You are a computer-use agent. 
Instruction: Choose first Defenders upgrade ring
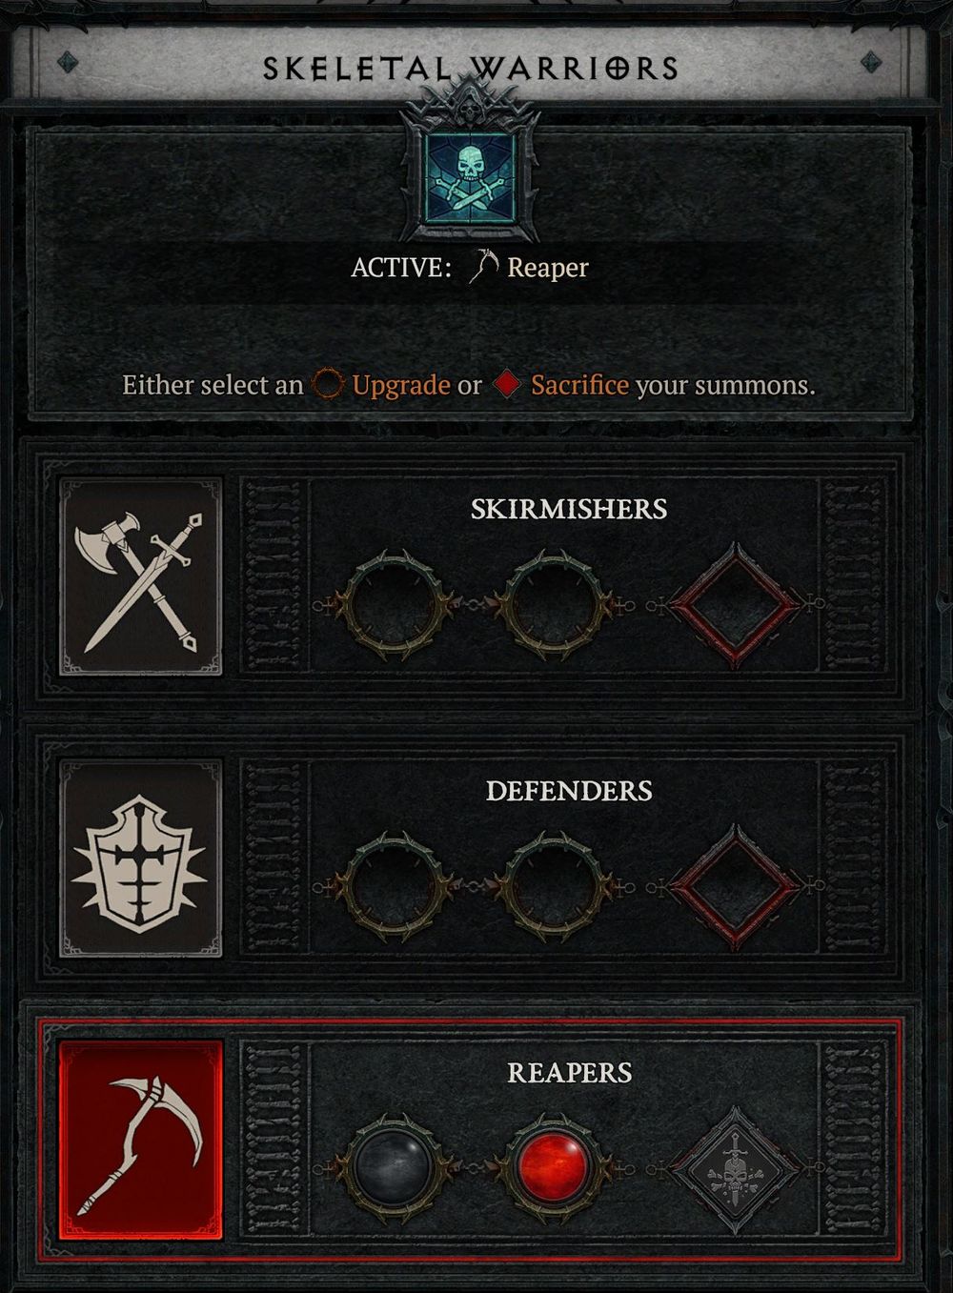point(394,886)
